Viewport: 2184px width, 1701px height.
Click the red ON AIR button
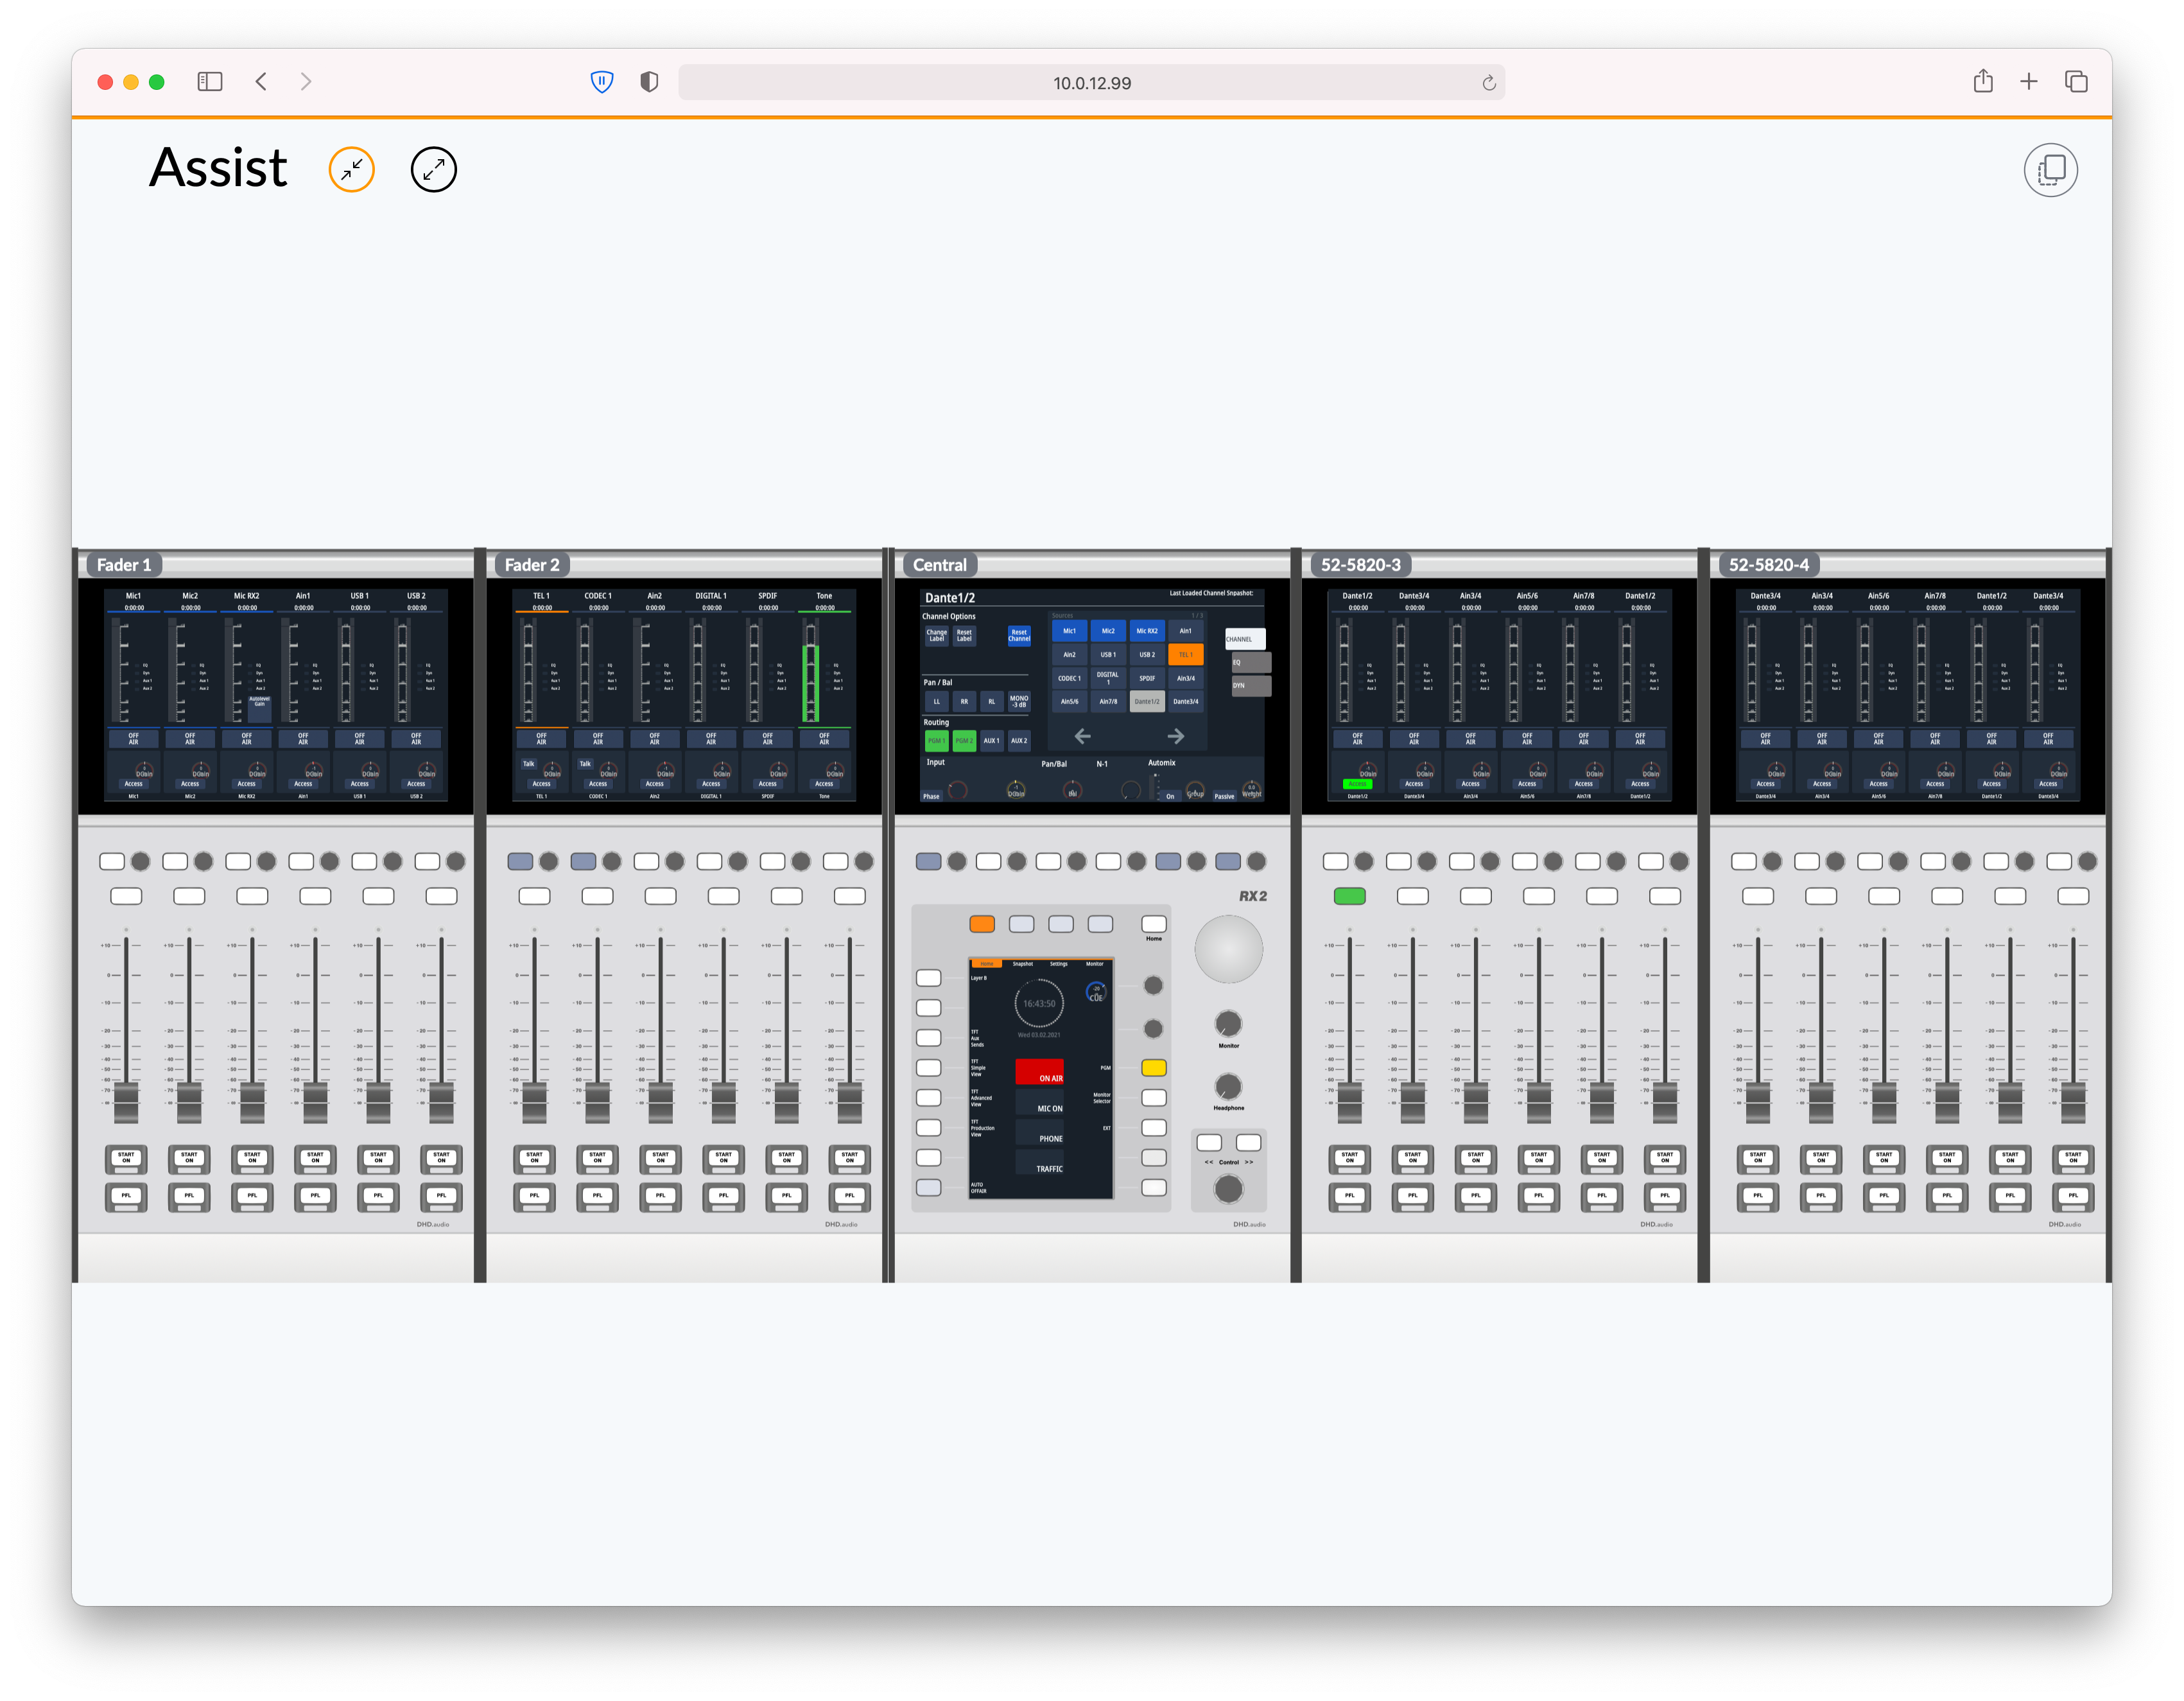[1039, 1072]
